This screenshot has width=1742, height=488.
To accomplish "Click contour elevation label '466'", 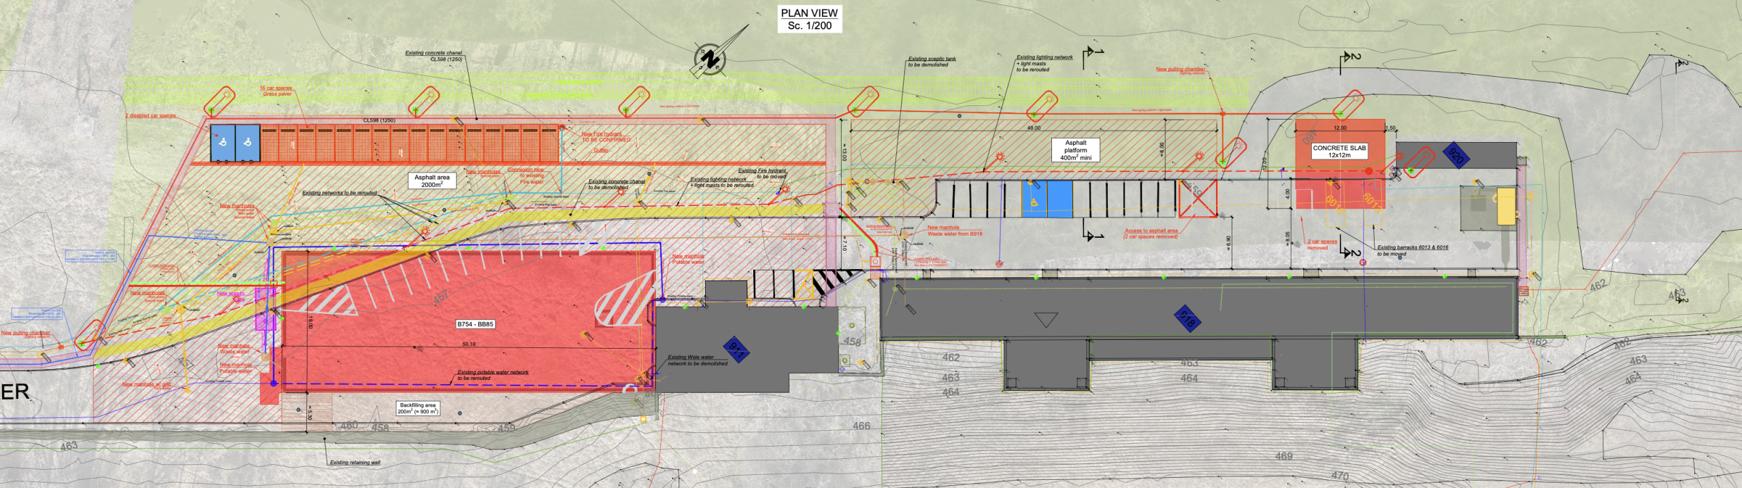I will click(861, 426).
